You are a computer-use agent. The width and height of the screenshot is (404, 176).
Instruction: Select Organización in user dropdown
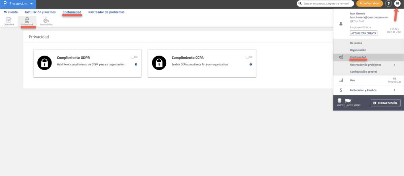coord(359,50)
